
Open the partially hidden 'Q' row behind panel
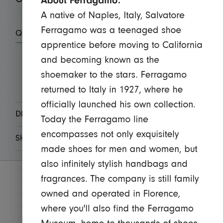coord(19,33)
